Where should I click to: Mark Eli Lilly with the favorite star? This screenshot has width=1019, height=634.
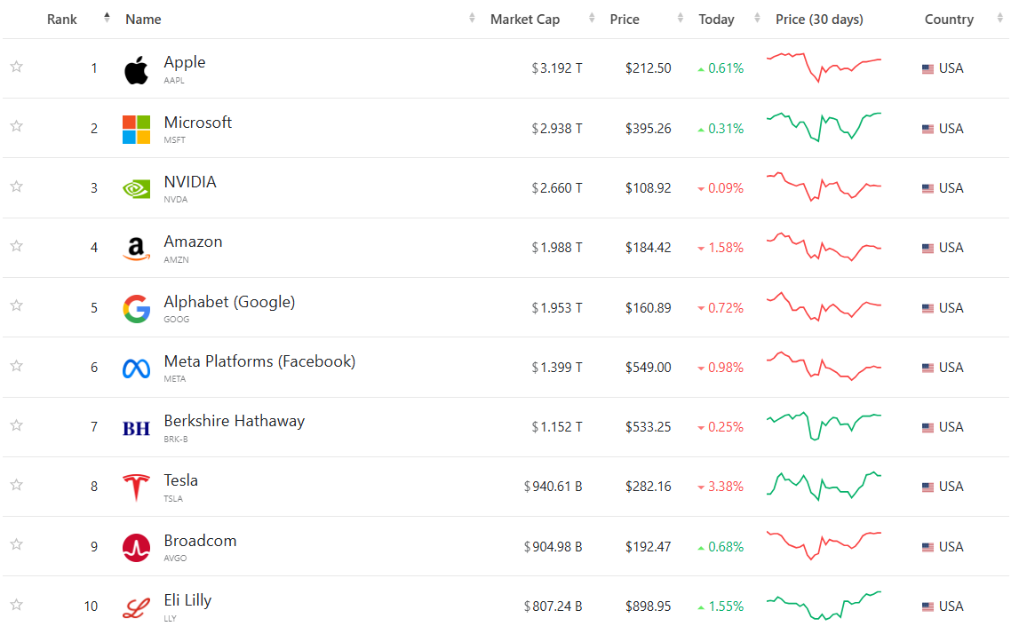pyautogui.click(x=17, y=605)
